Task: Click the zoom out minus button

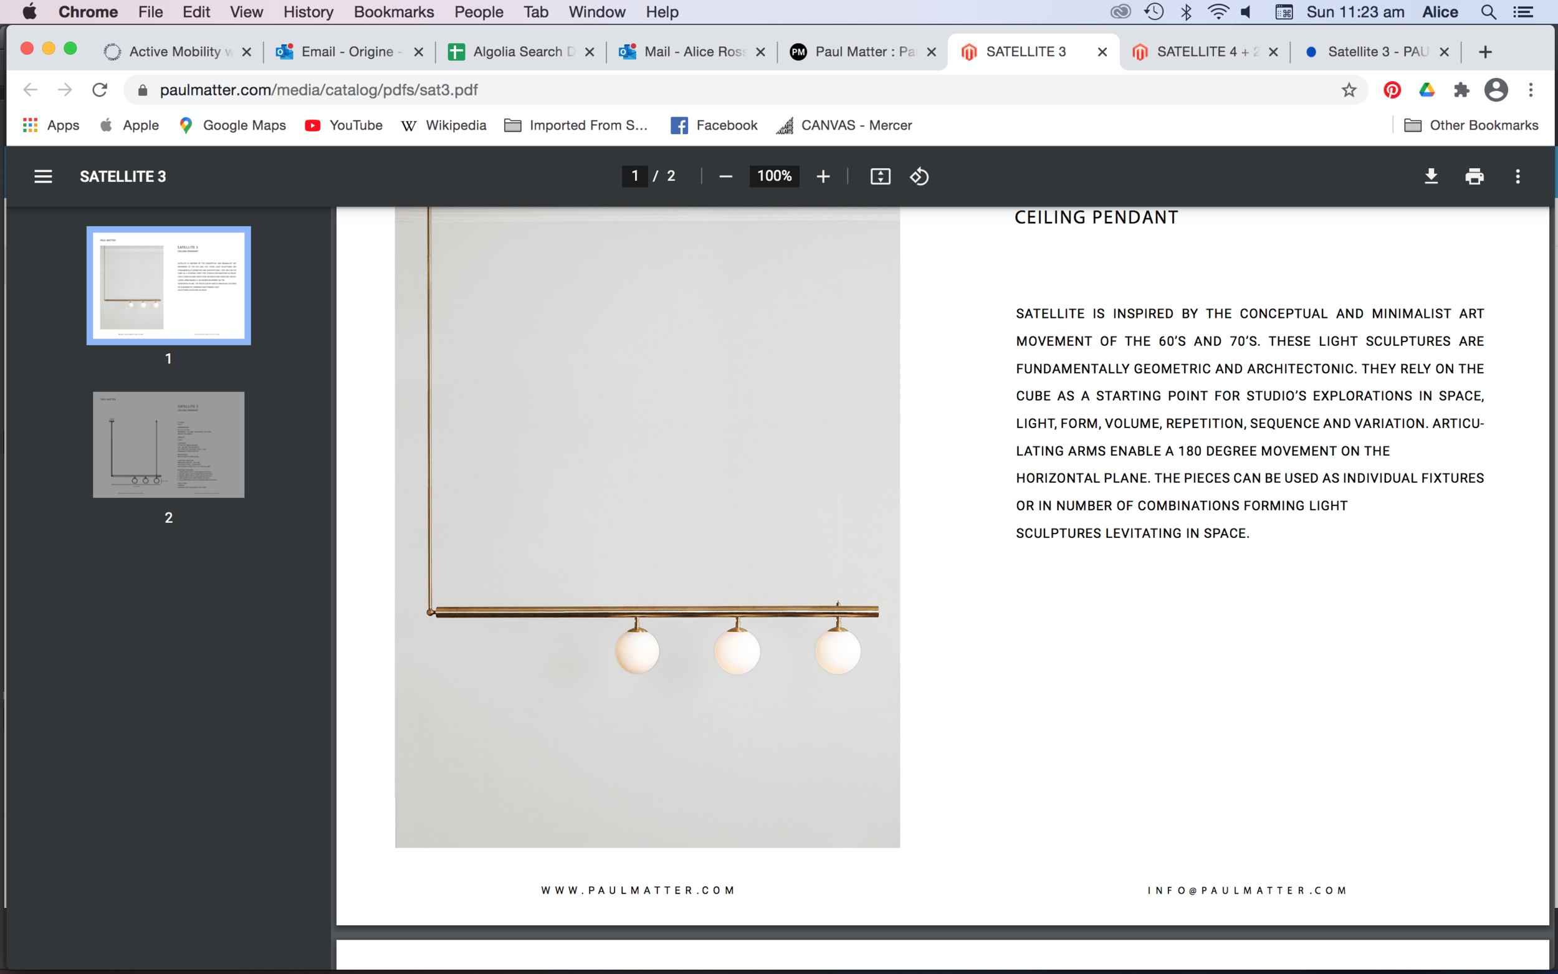Action: 725,176
